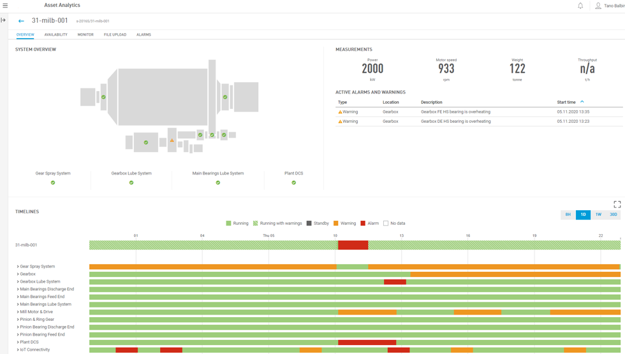
Task: Select the 1W timeline range
Action: pos(598,215)
